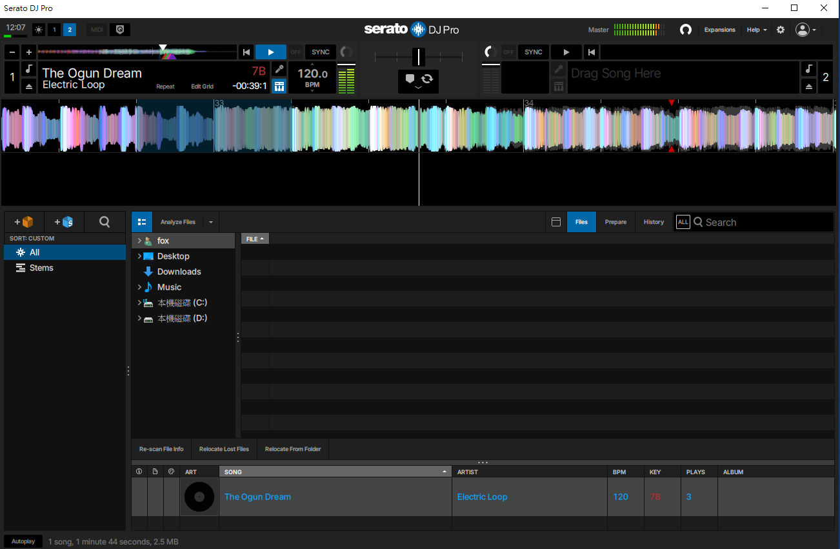Click Relocate From Folder button

(293, 449)
